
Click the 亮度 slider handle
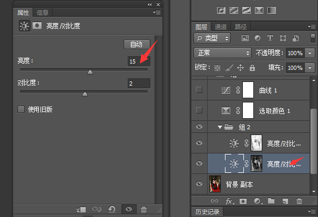tap(90, 72)
